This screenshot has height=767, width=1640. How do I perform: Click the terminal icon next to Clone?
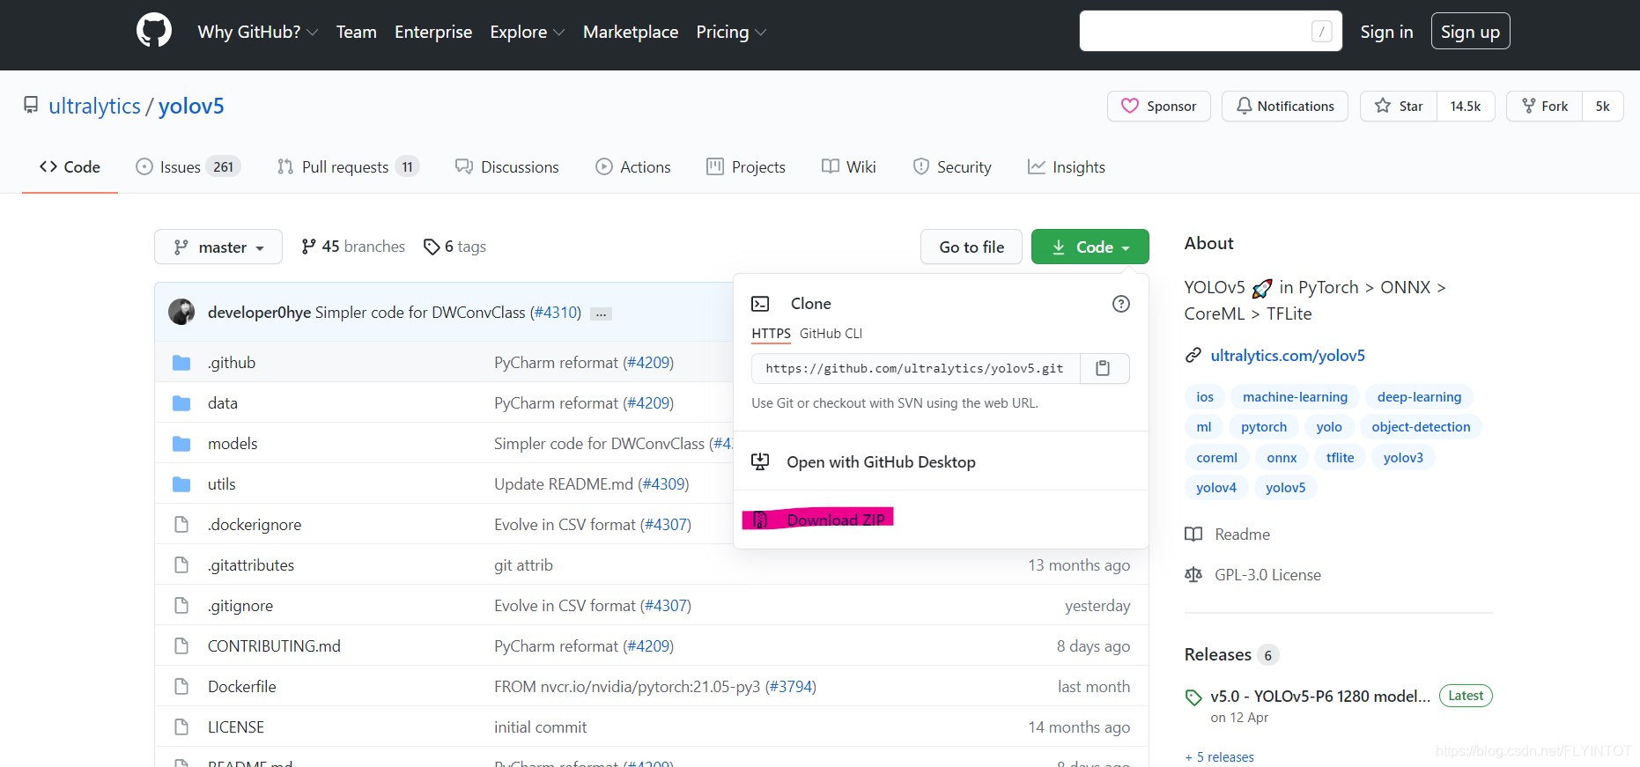760,304
